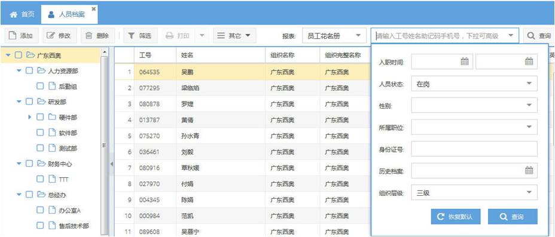Select row with work number 080916
This screenshot has height=237, width=555.
pyautogui.click(x=242, y=168)
